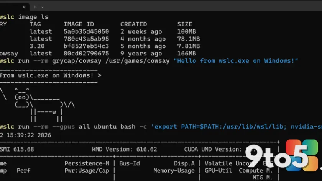
Task: Click the Bus-Id column label
Action: (x=130, y=163)
